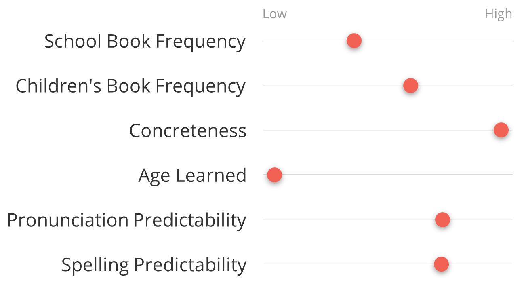Click the high end of the School Book Frequency track
The image size is (526, 289).
point(509,40)
